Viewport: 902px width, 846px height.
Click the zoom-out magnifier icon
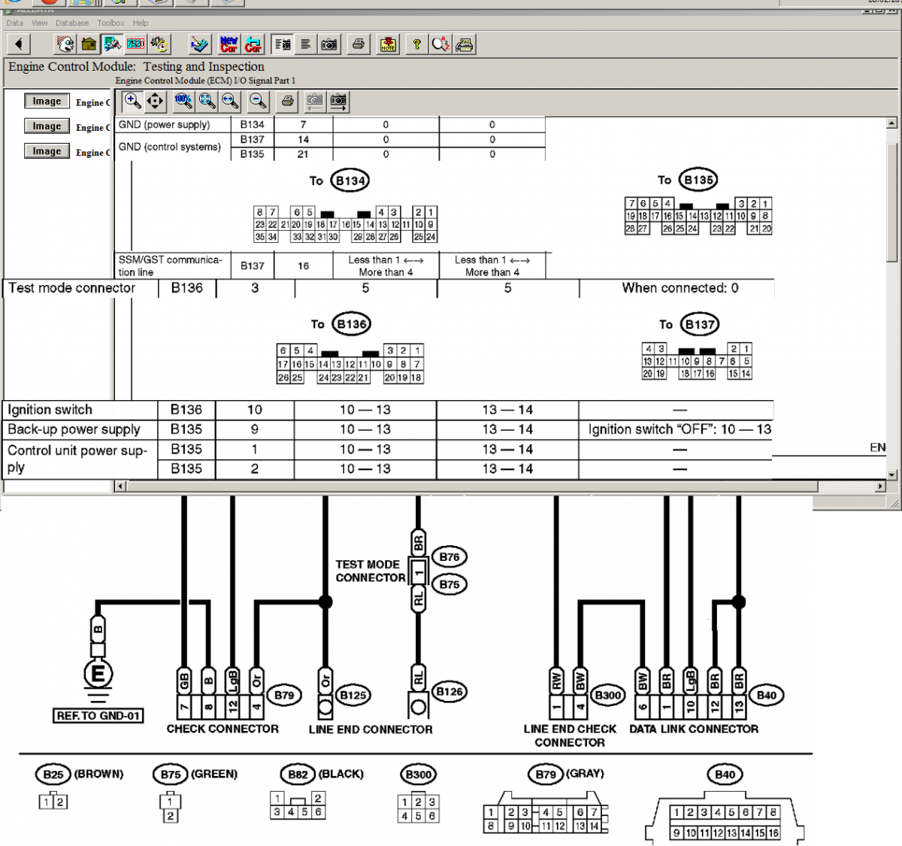pyautogui.click(x=258, y=101)
